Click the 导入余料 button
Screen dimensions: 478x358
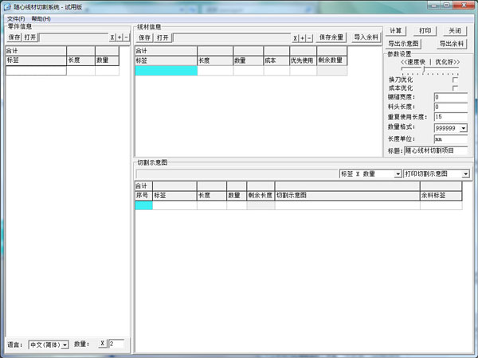point(366,37)
